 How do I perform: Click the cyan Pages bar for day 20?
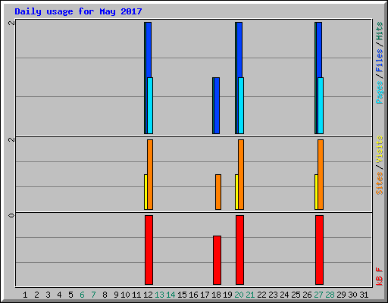(241, 105)
